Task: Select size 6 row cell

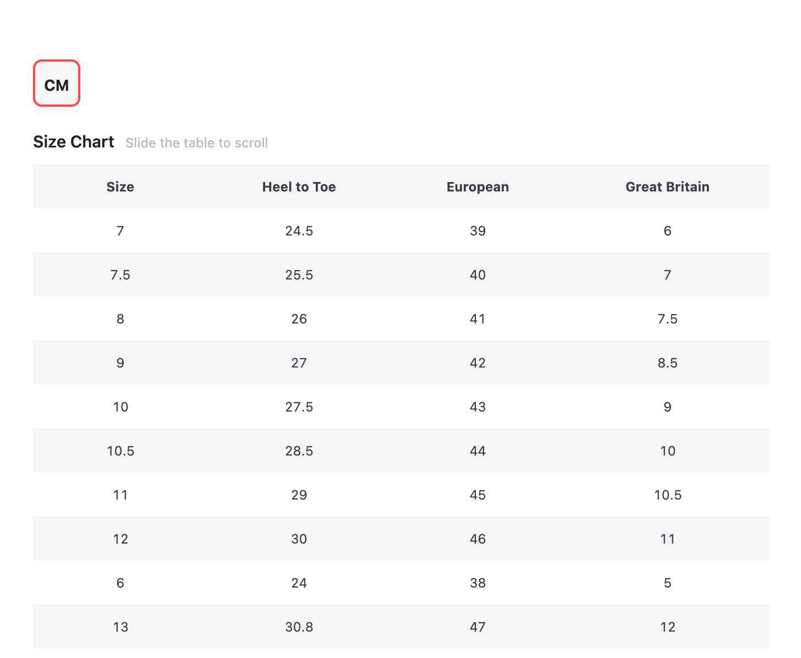Action: pos(120,583)
